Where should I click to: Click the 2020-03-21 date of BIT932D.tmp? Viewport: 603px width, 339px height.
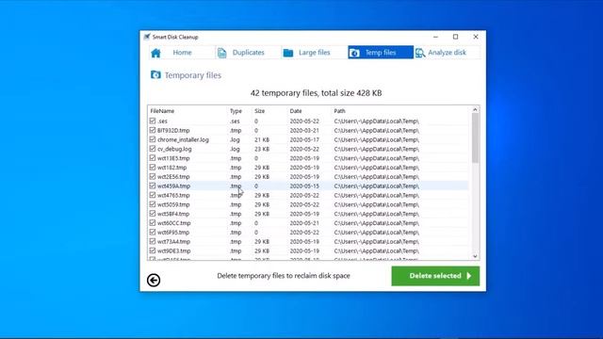(304, 131)
